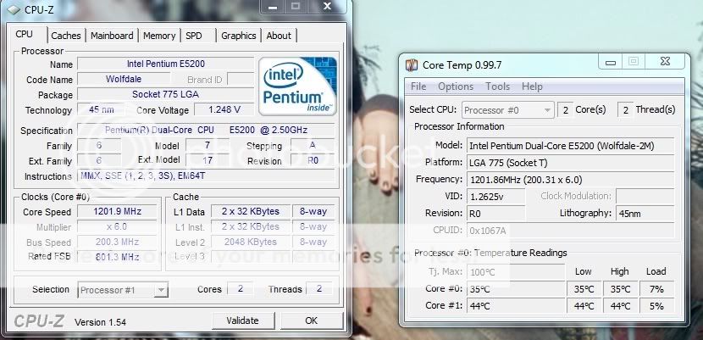Click the Thread(s) count box in Core Temp

coord(625,110)
